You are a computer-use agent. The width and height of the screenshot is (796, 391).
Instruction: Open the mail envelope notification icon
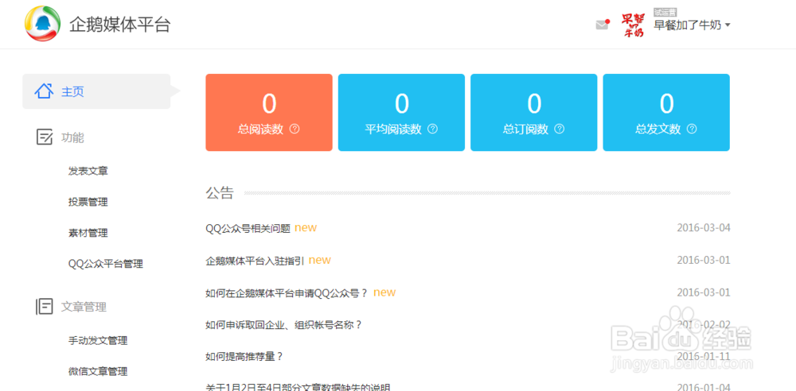(602, 25)
